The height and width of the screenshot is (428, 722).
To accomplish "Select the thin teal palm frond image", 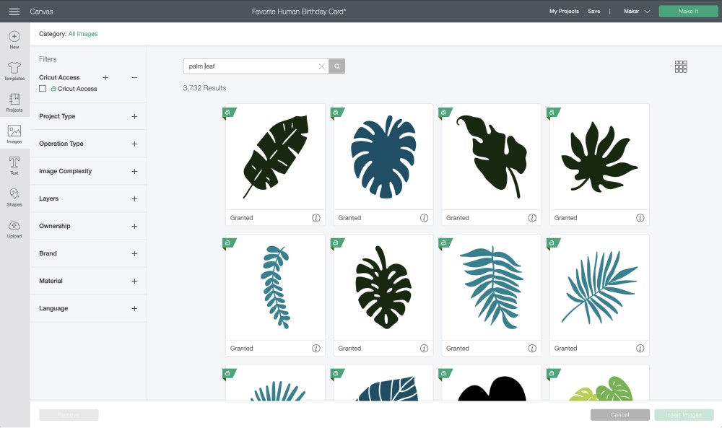I will [x=599, y=288].
